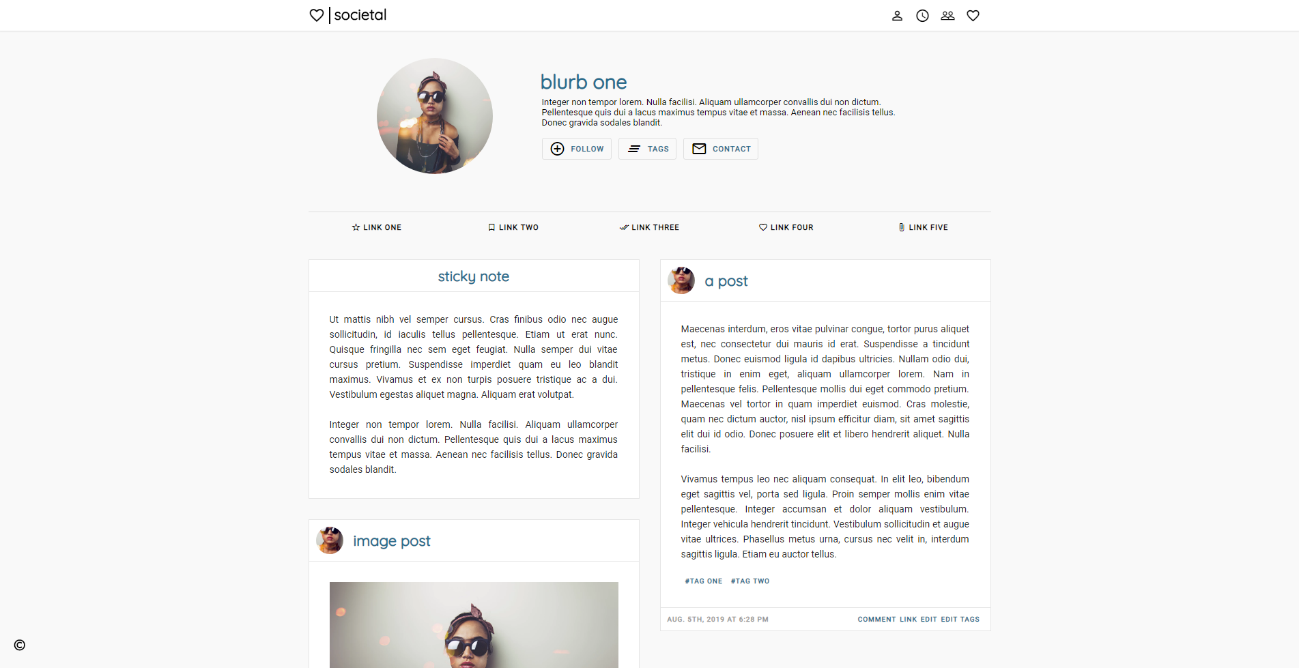Open the clock history icon

point(922,16)
